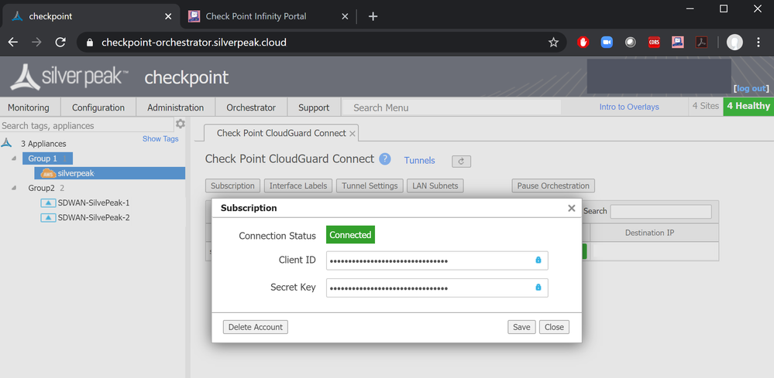Click the Delete Account button
This screenshot has width=774, height=378.
pos(256,327)
